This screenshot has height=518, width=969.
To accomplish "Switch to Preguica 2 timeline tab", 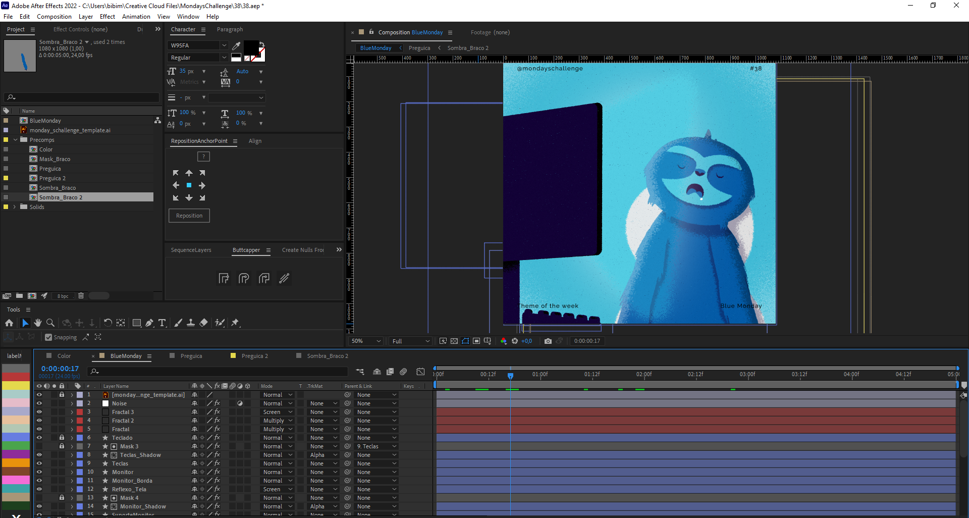I will 254,356.
